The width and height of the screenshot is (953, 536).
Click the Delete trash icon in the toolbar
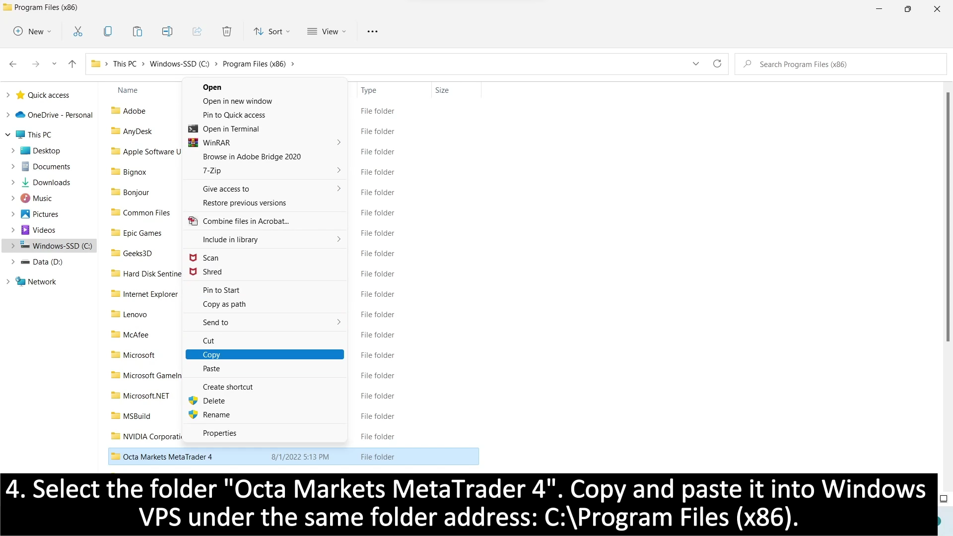[226, 31]
